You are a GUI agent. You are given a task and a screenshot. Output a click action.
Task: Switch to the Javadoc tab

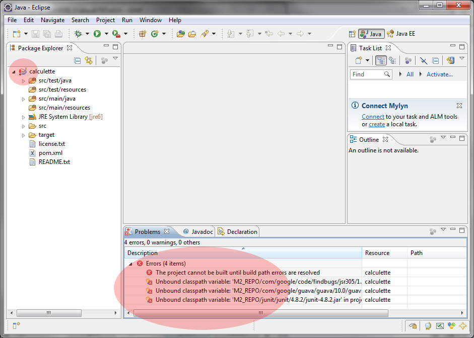pyautogui.click(x=198, y=232)
